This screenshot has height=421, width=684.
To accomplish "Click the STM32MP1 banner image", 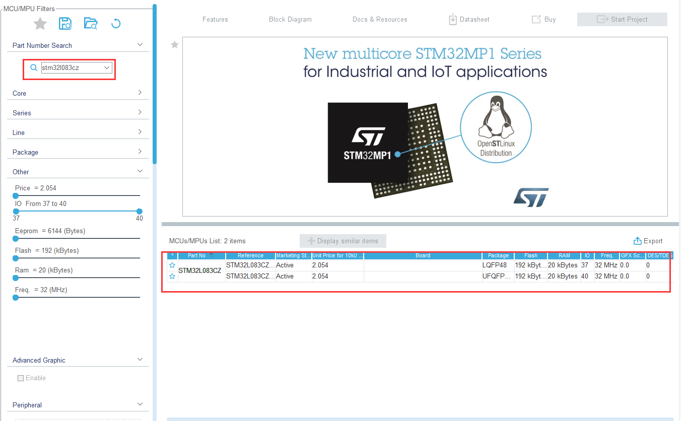I will click(x=425, y=126).
